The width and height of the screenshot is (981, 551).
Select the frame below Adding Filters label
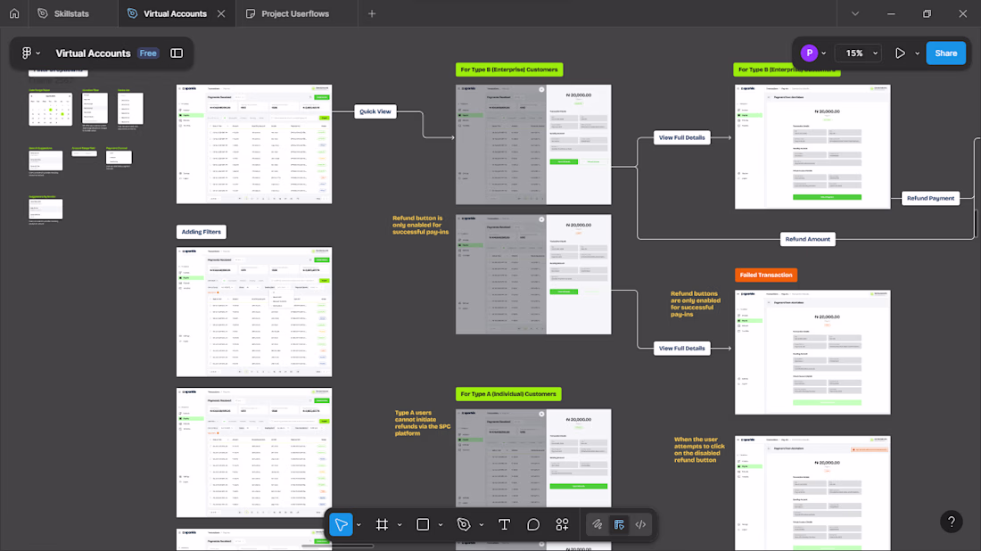pos(254,311)
